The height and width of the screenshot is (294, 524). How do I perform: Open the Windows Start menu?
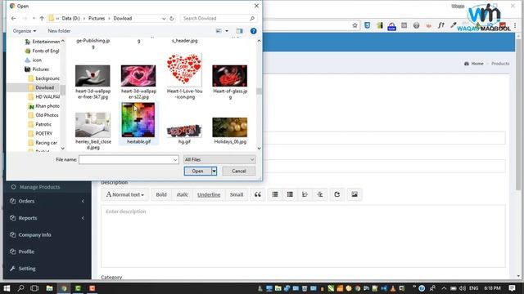tap(7, 288)
